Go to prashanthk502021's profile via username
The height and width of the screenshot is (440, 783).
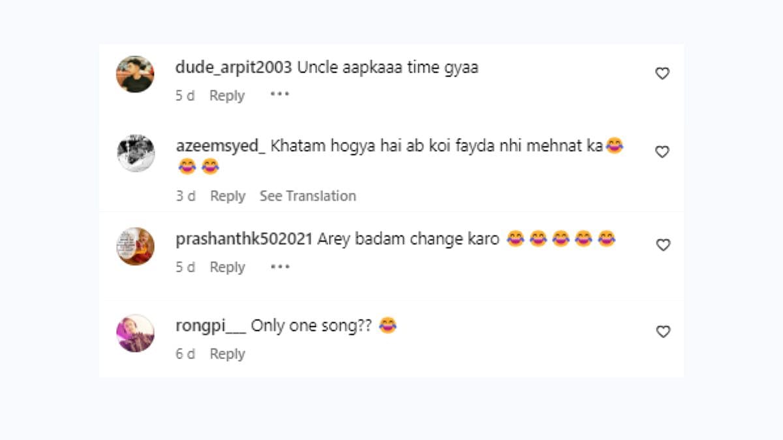(243, 239)
